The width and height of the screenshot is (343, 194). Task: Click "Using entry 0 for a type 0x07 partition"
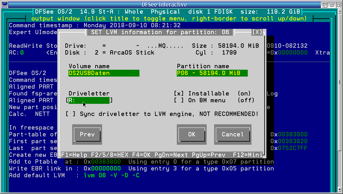201,161
